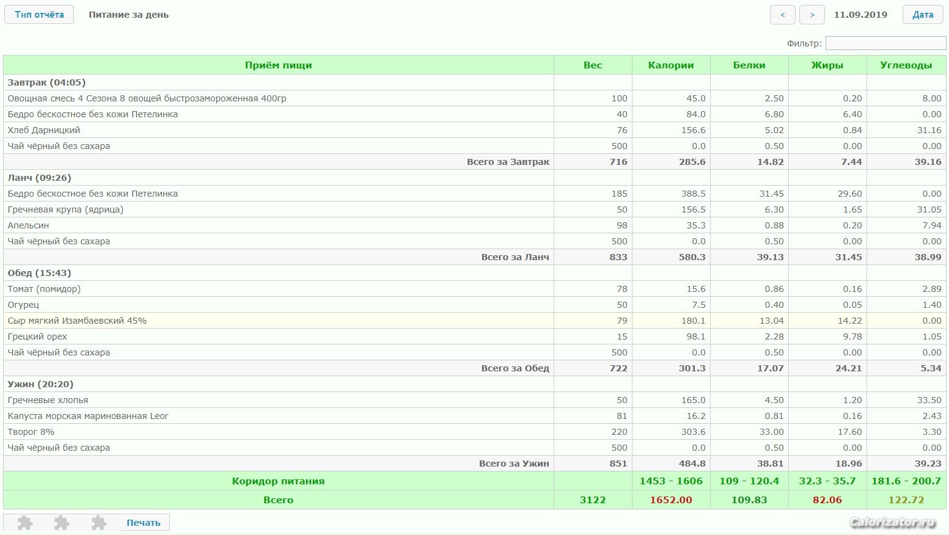Click Капуста морская маринованная Leor row
949x535 pixels.
(x=475, y=416)
